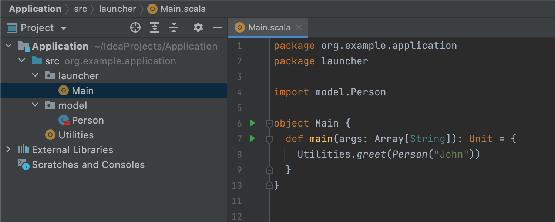
Task: Switch to the Main.scala editor tab
Action: [x=268, y=28]
